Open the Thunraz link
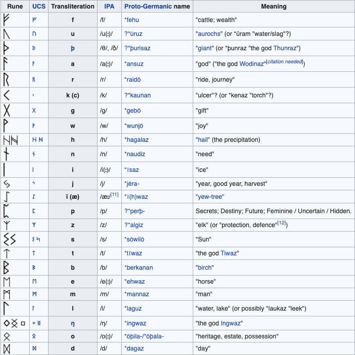 [285, 48]
